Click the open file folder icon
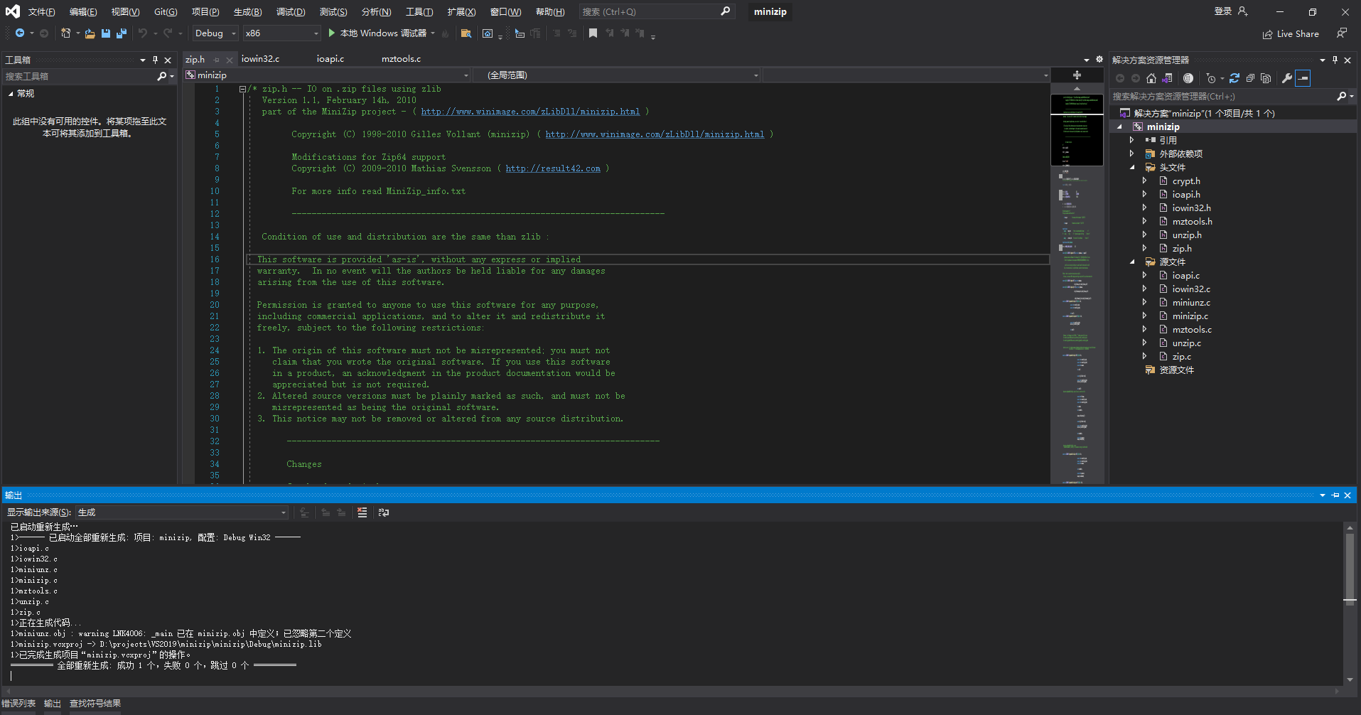Viewport: 1361px width, 715px height. (90, 33)
